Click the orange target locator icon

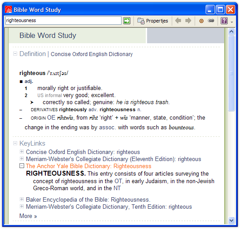(201, 21)
